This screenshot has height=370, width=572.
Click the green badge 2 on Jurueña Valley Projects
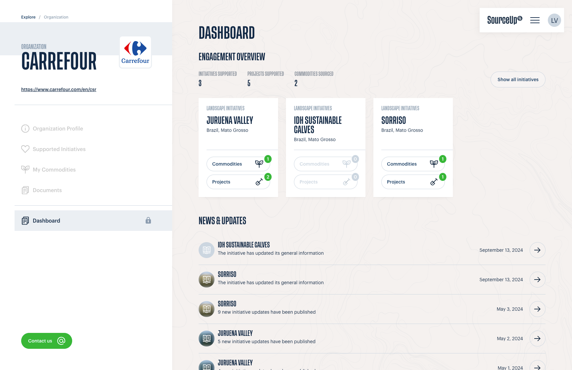268,177
